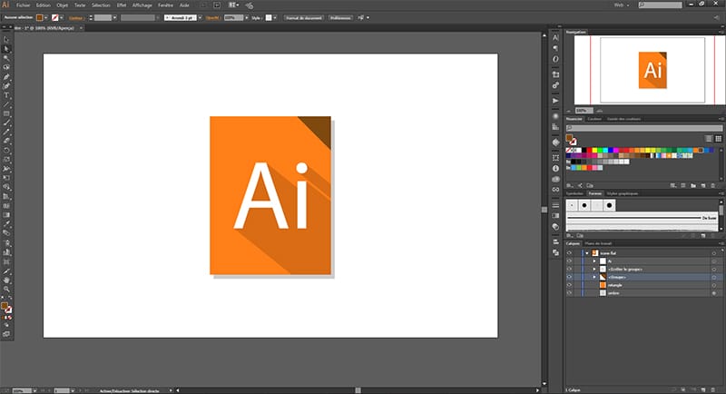Image resolution: width=726 pixels, height=394 pixels.
Task: Toggle visibility of 'Icone flat' layer
Action: (x=570, y=253)
